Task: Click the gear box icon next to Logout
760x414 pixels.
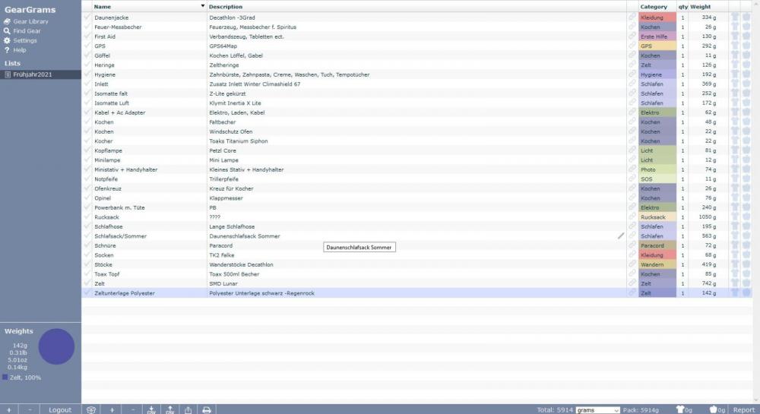Action: pos(90,409)
